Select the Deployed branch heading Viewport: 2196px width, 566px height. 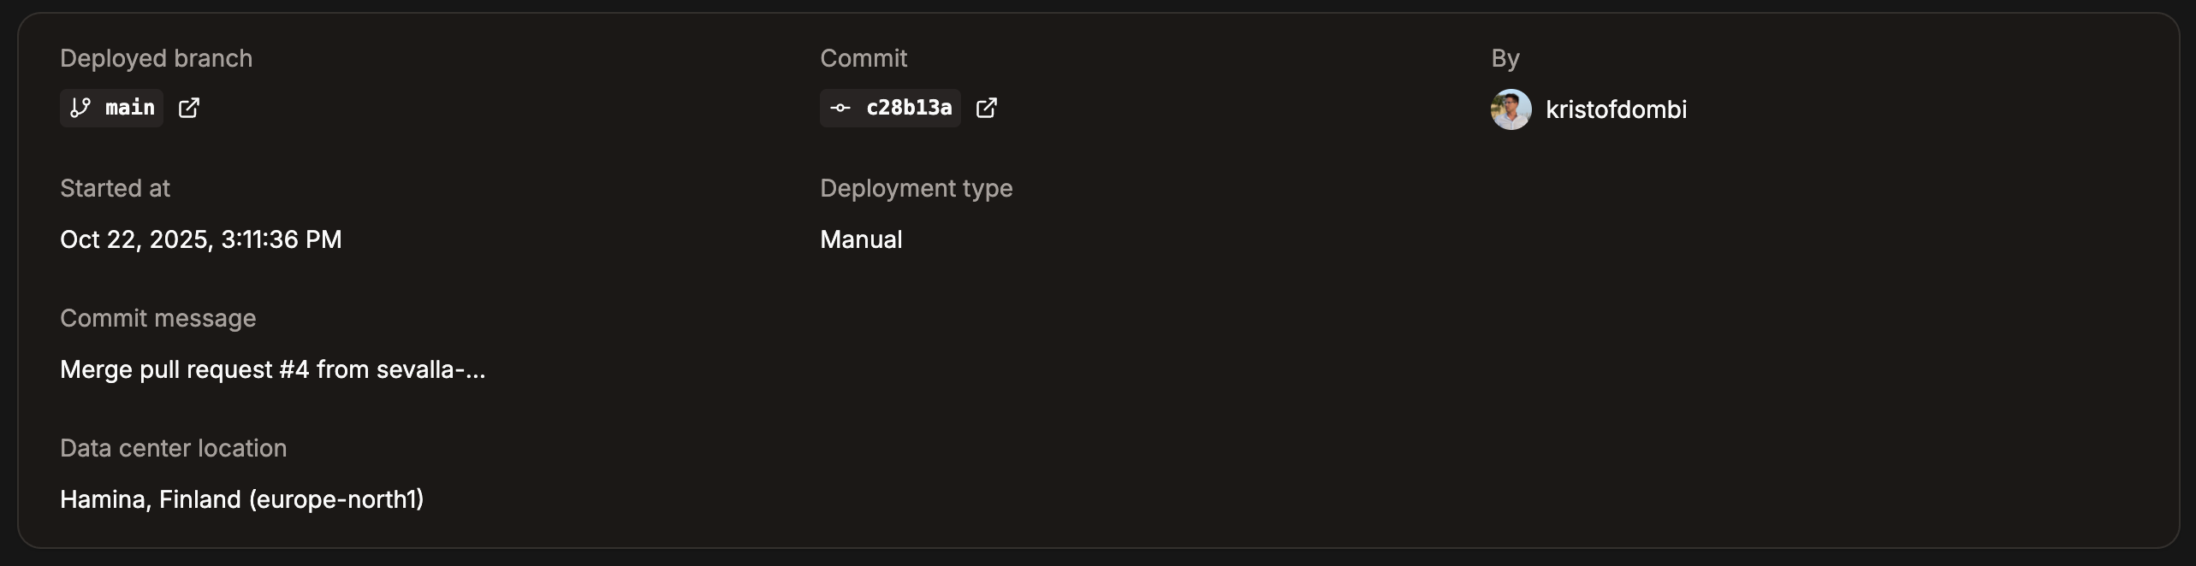pyautogui.click(x=156, y=58)
